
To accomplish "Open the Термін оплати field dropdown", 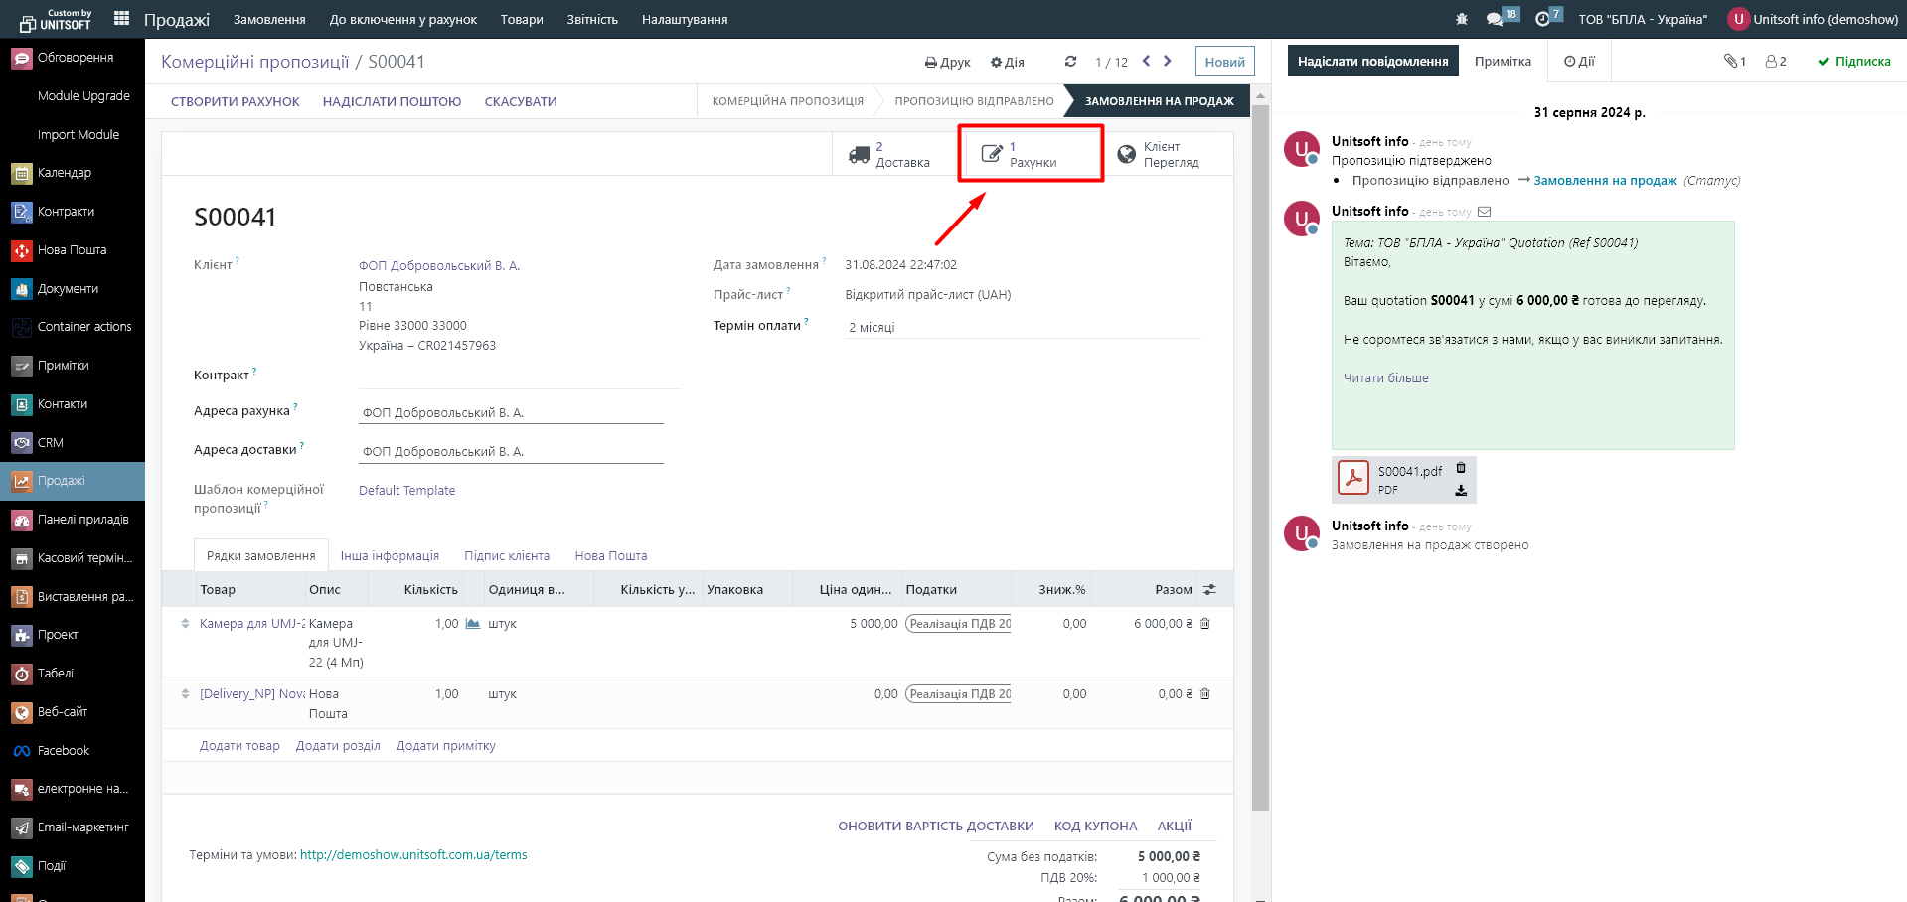I will click(x=1022, y=328).
